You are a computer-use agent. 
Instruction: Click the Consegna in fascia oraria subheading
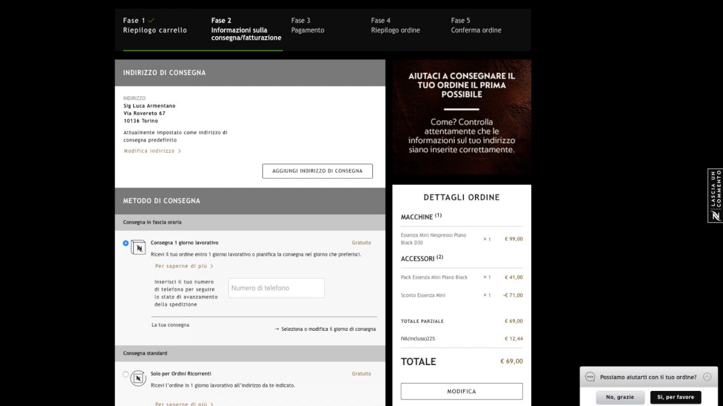[152, 223]
